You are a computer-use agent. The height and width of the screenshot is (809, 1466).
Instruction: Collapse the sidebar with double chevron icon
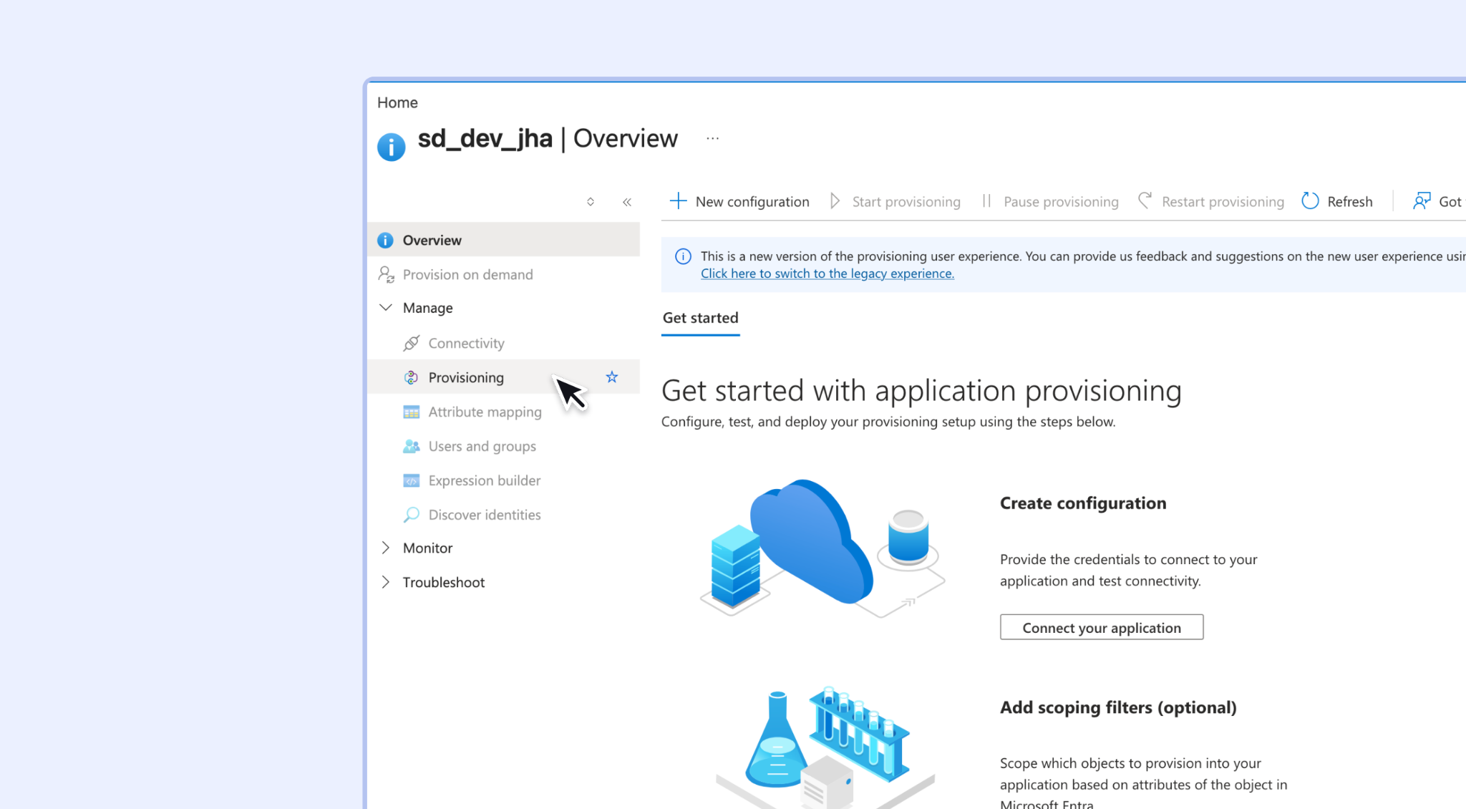(627, 202)
